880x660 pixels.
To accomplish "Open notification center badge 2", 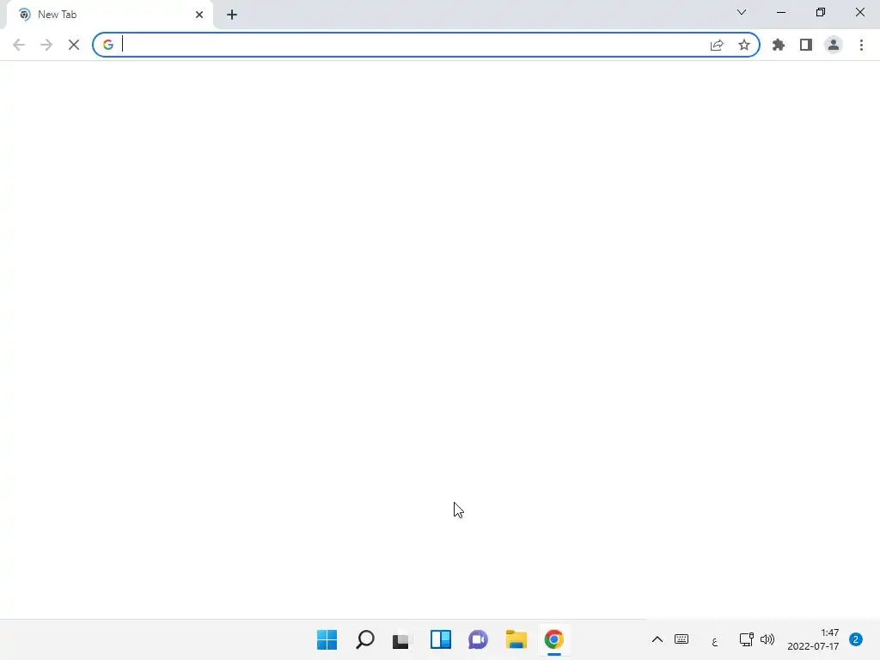I will (x=856, y=639).
